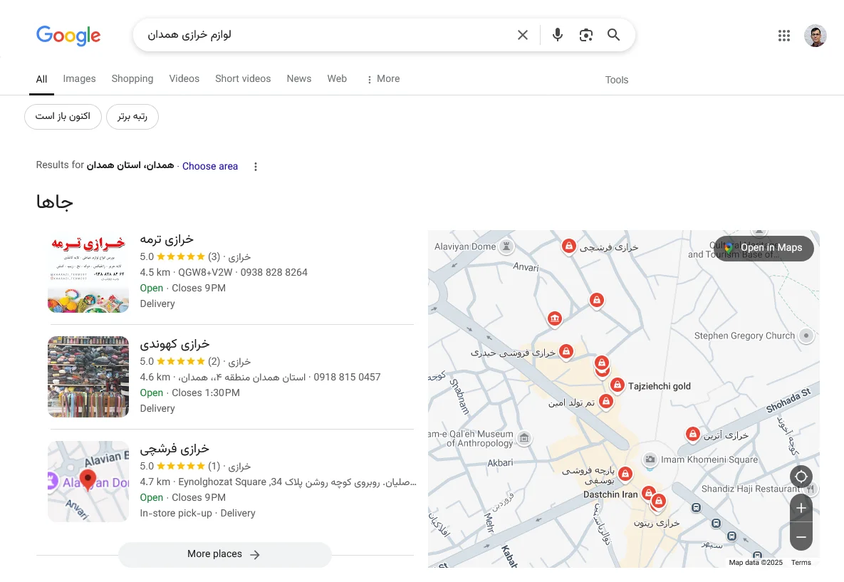Screen dimensions: 844x582
Task: Open the News tab
Action: [298, 78]
